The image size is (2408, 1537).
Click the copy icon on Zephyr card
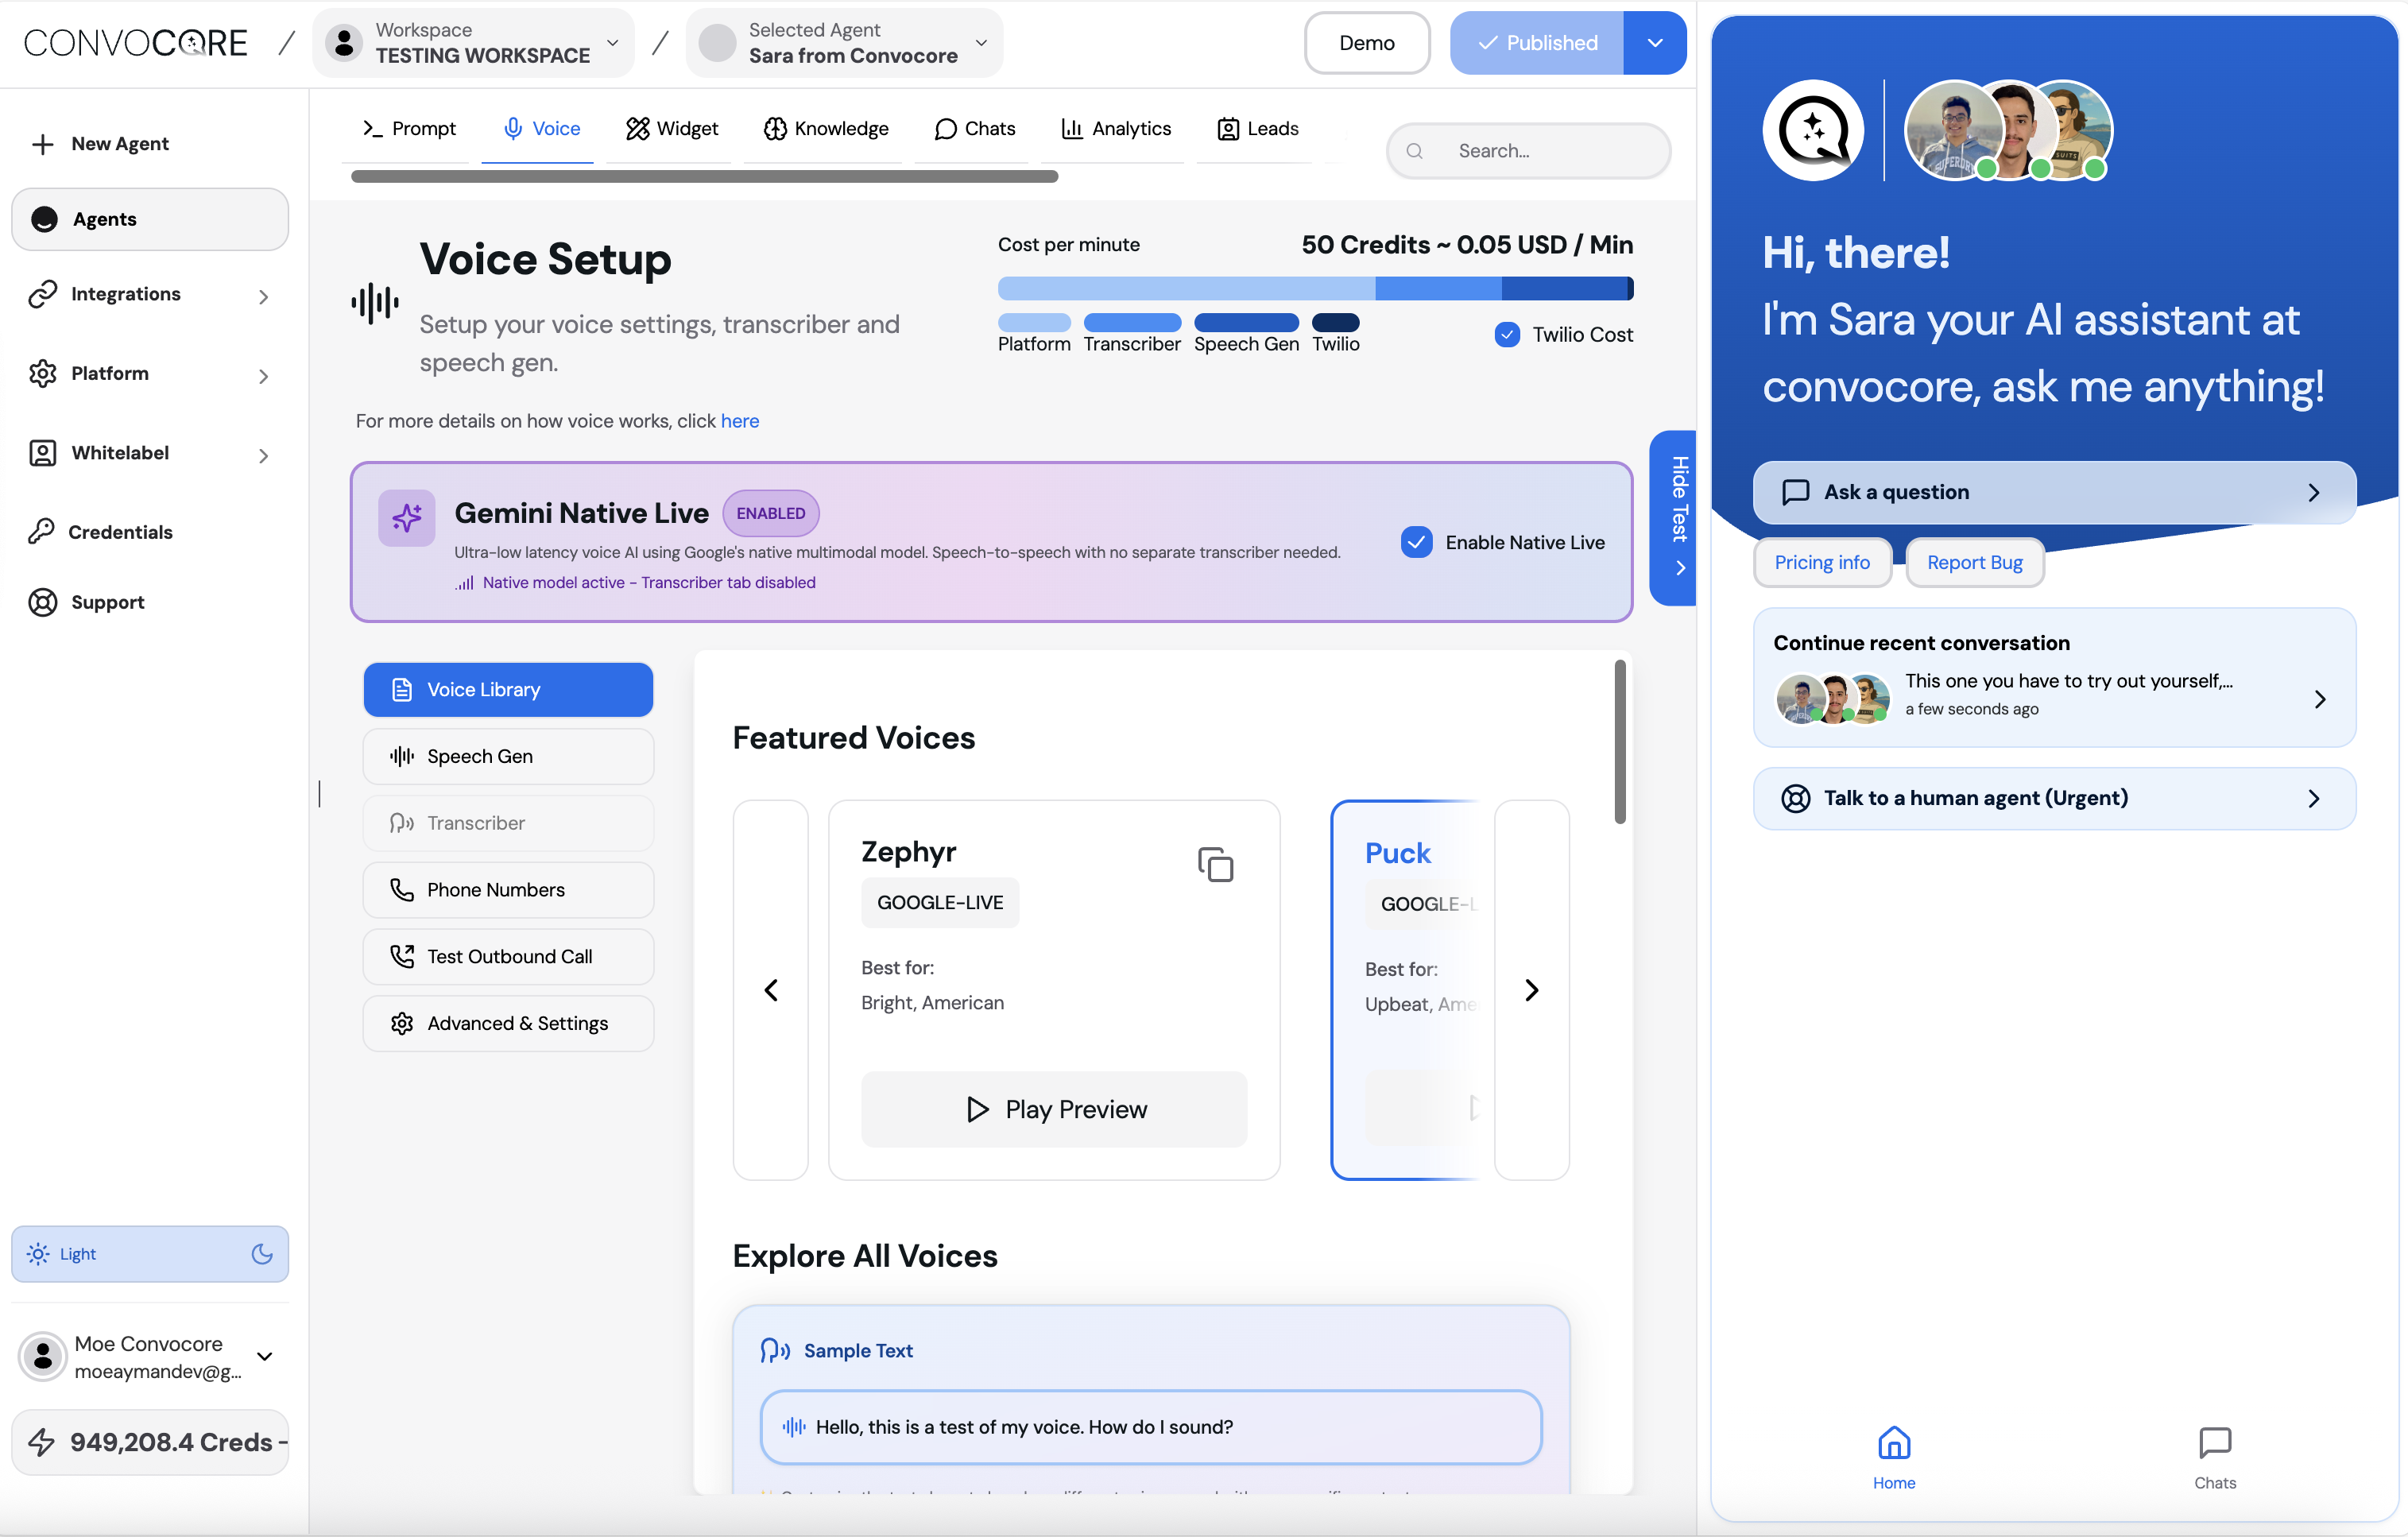pyautogui.click(x=1215, y=864)
